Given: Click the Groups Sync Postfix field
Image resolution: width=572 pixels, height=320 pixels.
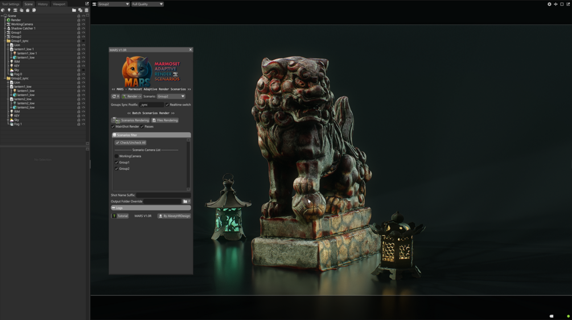Looking at the screenshot, I should coord(152,105).
